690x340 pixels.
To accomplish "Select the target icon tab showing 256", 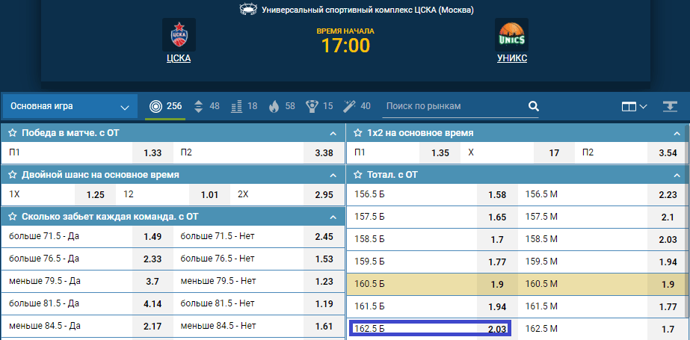I will pos(165,106).
